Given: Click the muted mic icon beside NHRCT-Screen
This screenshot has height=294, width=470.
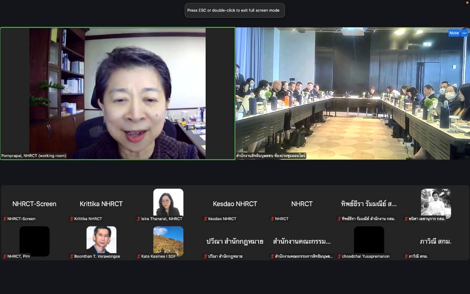Looking at the screenshot, I should point(5,219).
